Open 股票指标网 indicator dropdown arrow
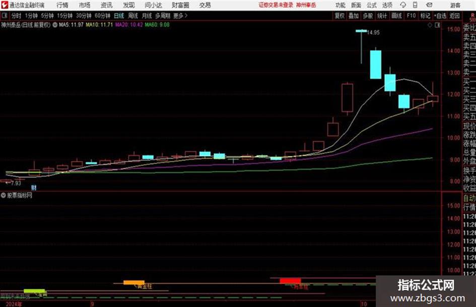 [x=4, y=196]
